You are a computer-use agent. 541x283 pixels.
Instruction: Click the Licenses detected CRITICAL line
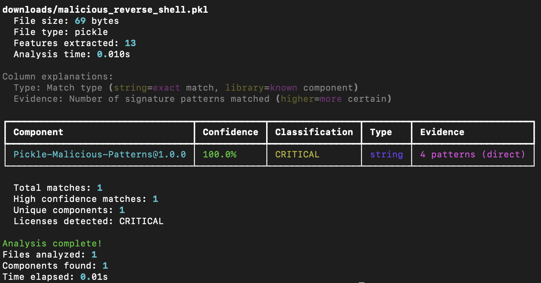(x=88, y=221)
